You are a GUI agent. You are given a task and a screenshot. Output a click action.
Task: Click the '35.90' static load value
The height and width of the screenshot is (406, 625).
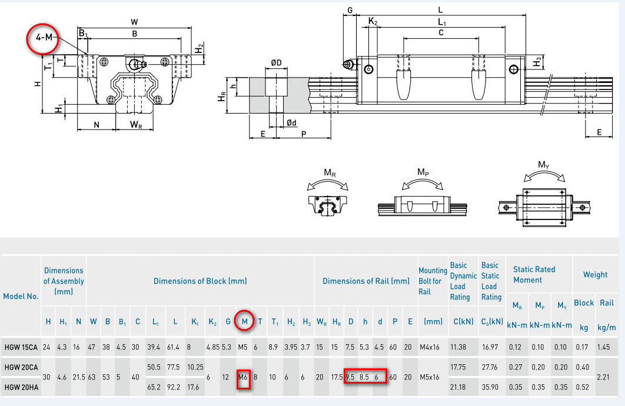point(490,387)
